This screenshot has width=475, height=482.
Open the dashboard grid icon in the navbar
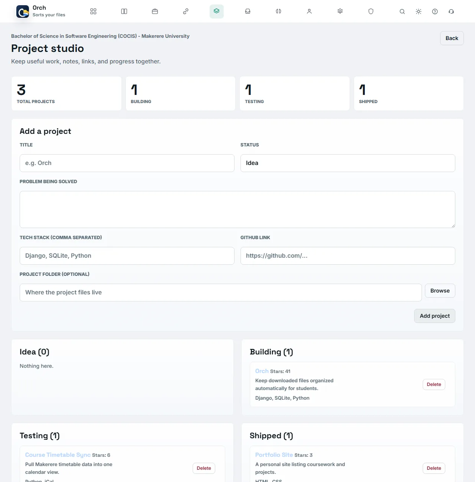(93, 11)
